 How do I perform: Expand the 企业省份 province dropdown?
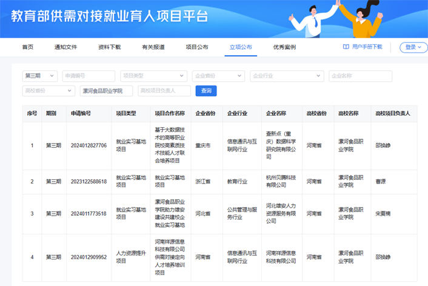click(x=218, y=76)
